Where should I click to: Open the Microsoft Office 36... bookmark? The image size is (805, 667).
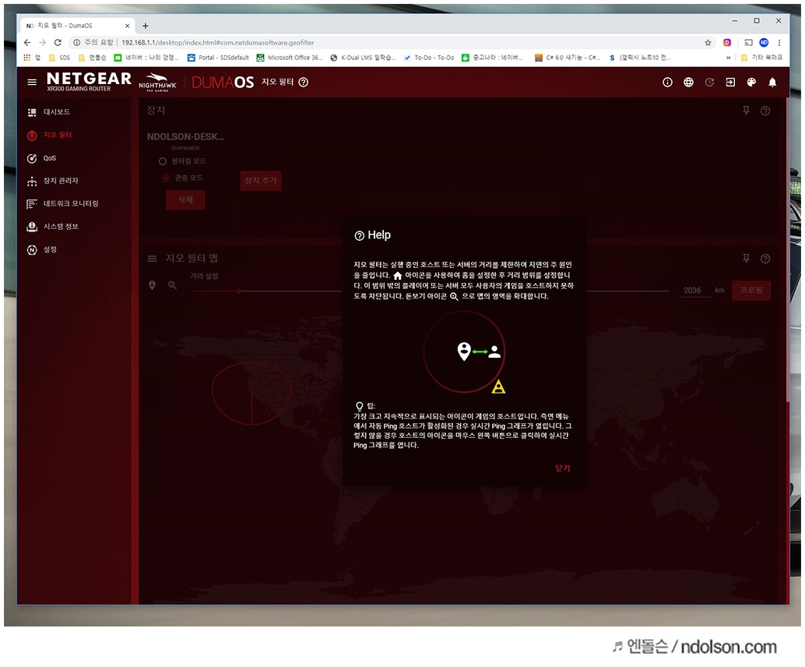coord(290,58)
